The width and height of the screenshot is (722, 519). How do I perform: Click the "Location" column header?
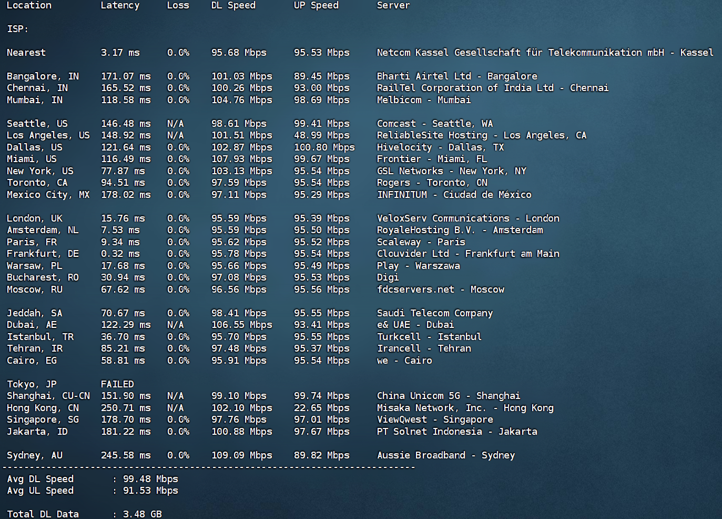point(29,5)
